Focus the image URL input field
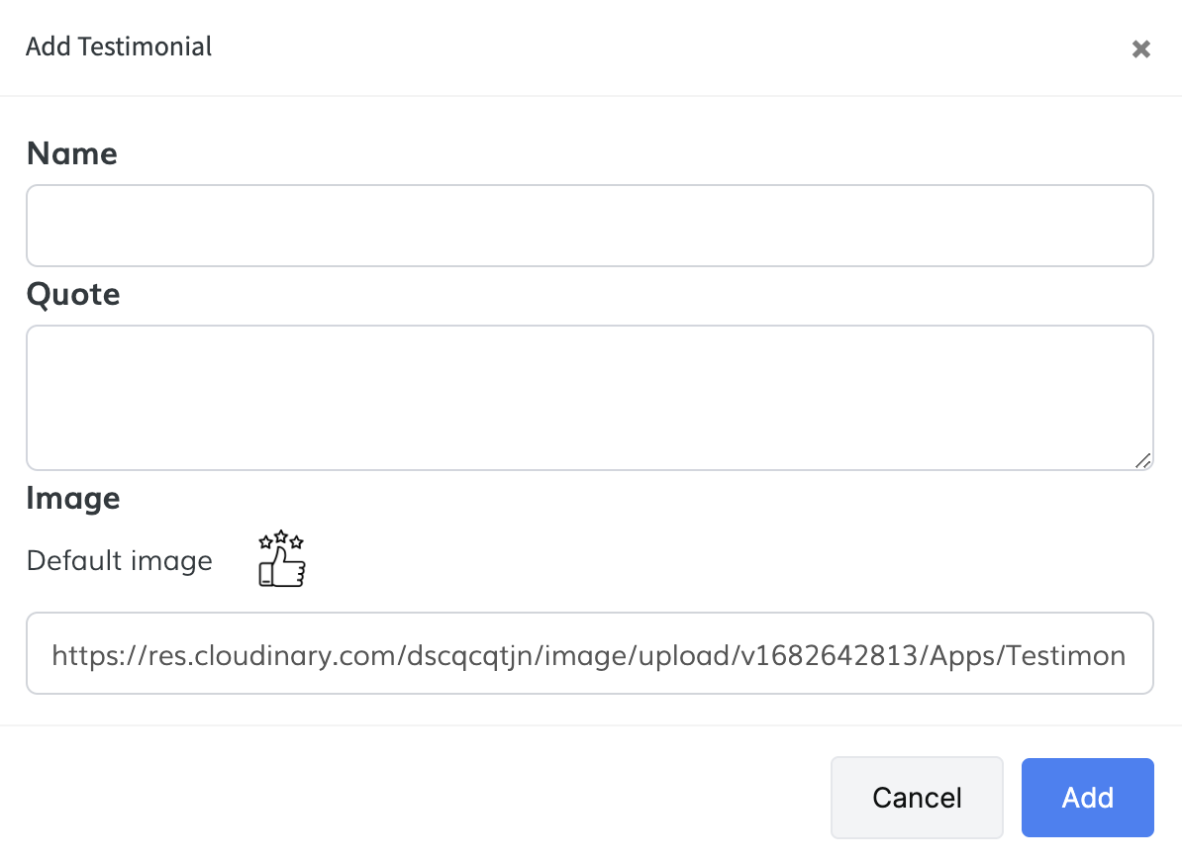1182x863 pixels. [590, 654]
